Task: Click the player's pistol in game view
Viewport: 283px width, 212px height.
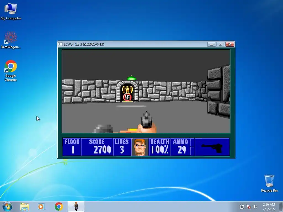Action: coord(146,122)
